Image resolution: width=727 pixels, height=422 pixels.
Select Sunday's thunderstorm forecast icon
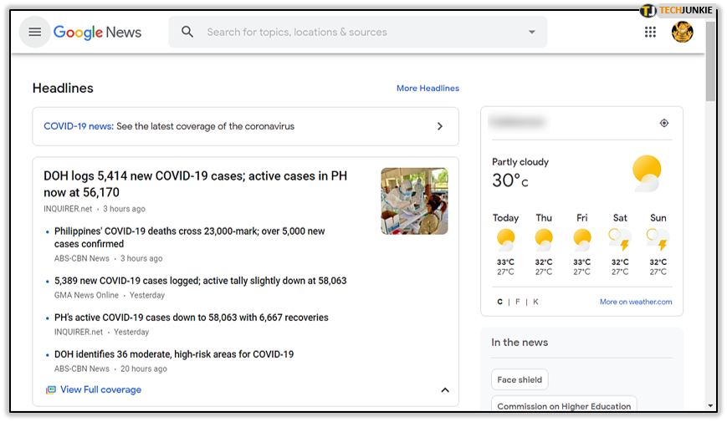pyautogui.click(x=658, y=240)
